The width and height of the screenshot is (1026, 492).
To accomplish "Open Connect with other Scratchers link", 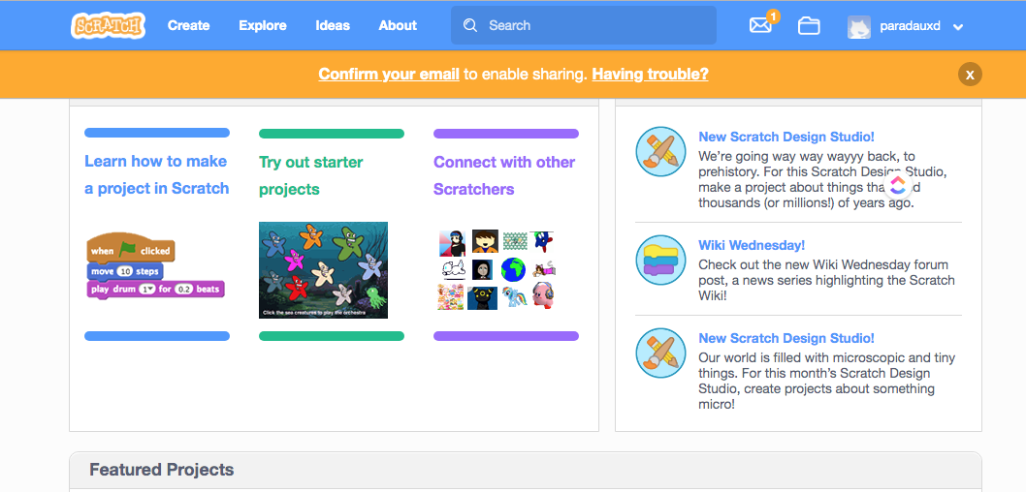I will 504,175.
